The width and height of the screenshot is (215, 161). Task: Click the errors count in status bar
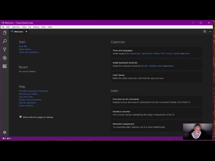click(x=4, y=139)
